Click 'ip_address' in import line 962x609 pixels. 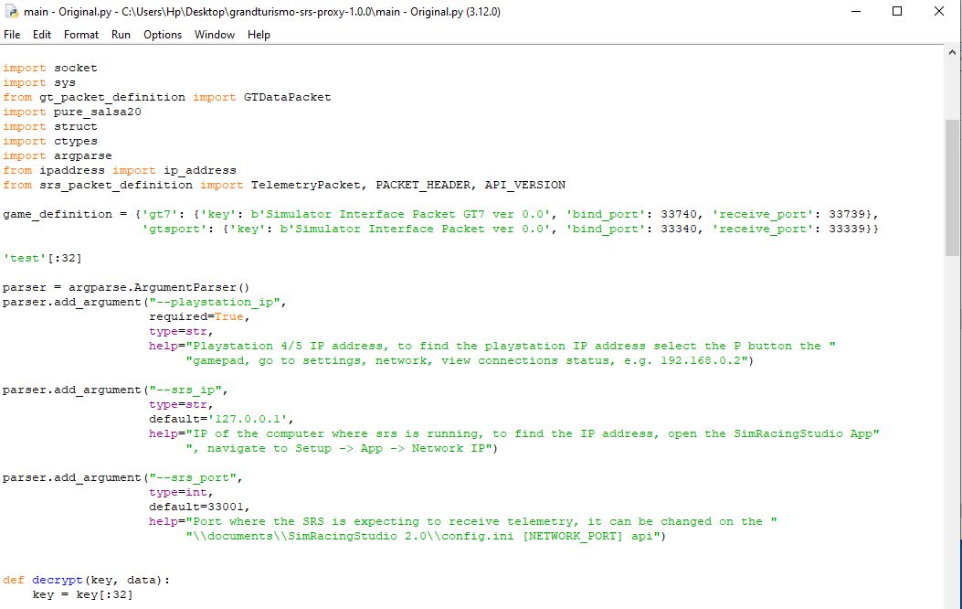pos(199,170)
